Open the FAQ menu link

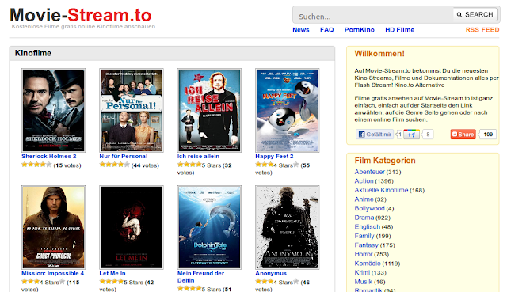click(327, 30)
